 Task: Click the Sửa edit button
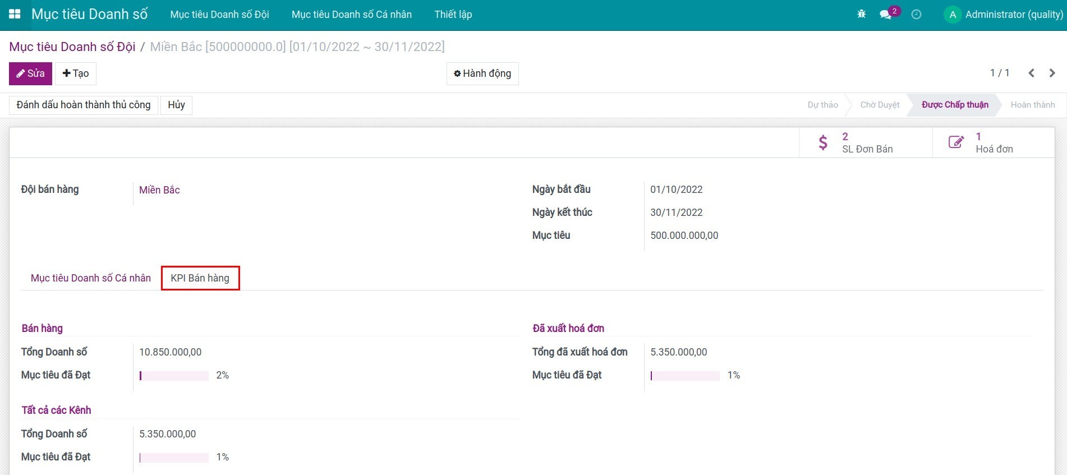[x=30, y=73]
